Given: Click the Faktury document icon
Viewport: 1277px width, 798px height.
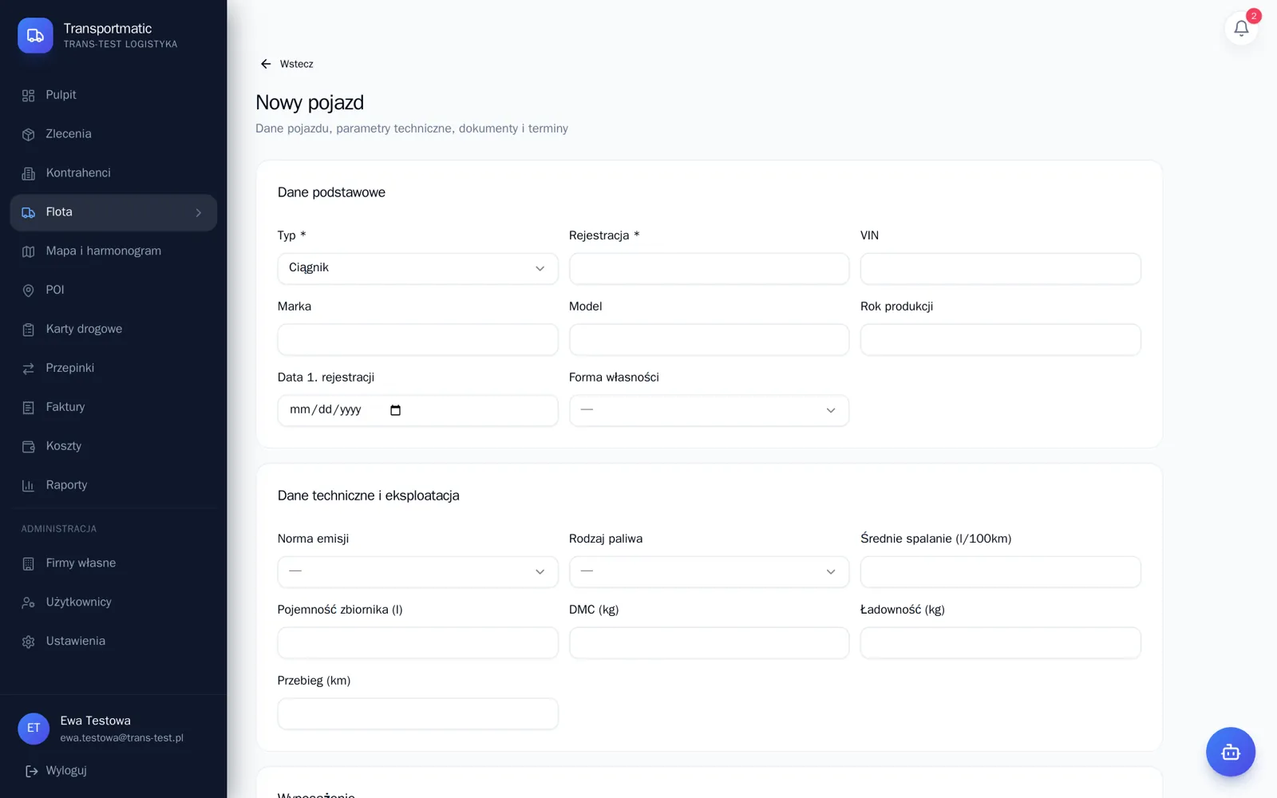Looking at the screenshot, I should [x=28, y=408].
